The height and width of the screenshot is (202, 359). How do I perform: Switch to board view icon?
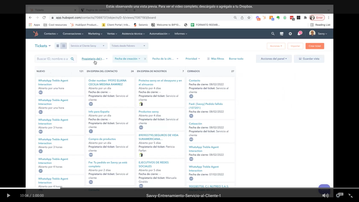coord(64,46)
